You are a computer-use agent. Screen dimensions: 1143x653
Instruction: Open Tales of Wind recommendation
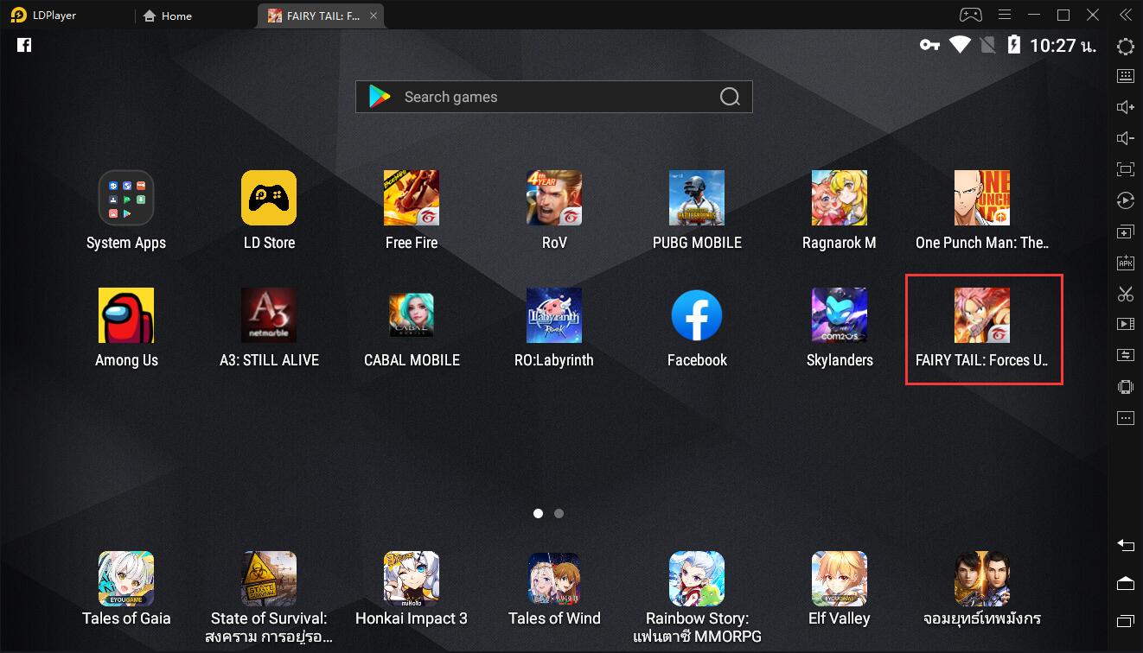point(554,579)
